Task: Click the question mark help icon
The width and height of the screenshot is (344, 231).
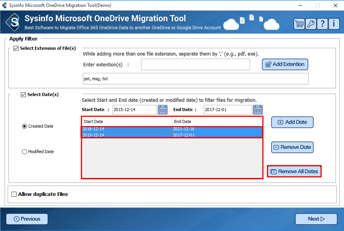Action: 322,24
